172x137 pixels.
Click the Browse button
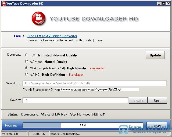[x=138, y=100]
